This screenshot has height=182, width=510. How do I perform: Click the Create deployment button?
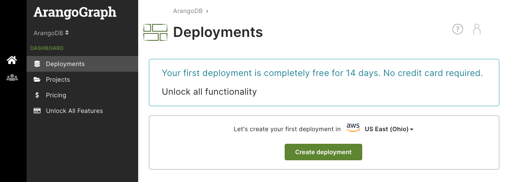(x=323, y=152)
